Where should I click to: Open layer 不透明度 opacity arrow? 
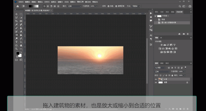pos(185,72)
